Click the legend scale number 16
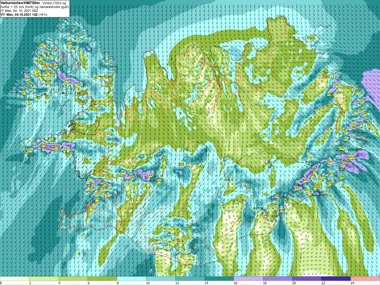The image size is (380, 285). coord(235,283)
